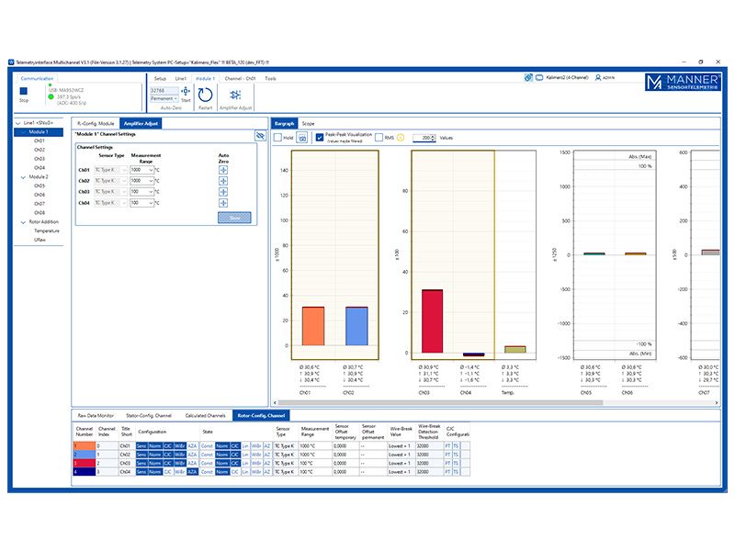
Task: Toggle WiBr configuration flag in Ch02 row
Action: [x=180, y=455]
